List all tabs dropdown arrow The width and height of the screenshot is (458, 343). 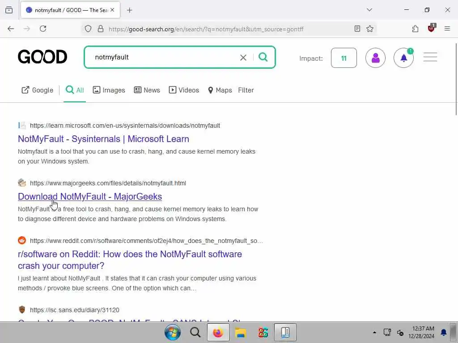pyautogui.click(x=369, y=10)
